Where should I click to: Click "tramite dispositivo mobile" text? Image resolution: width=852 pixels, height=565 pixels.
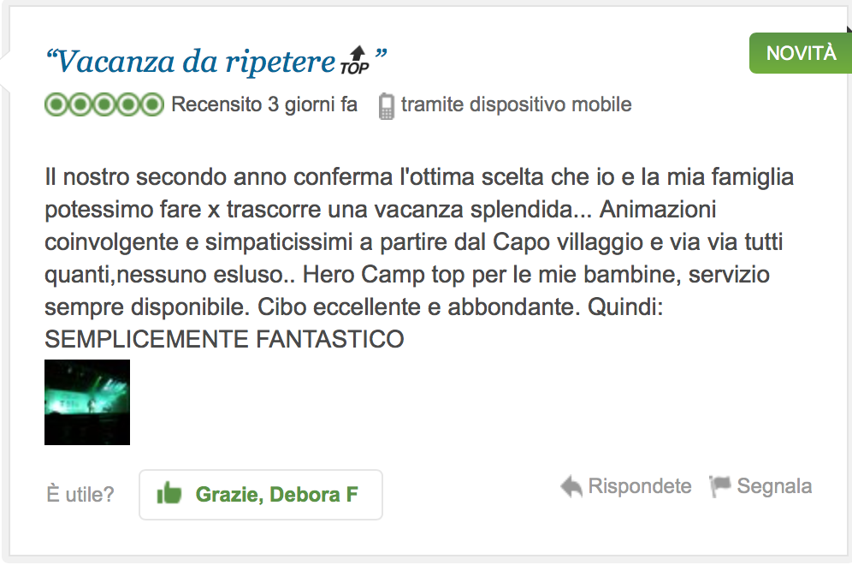tap(516, 104)
